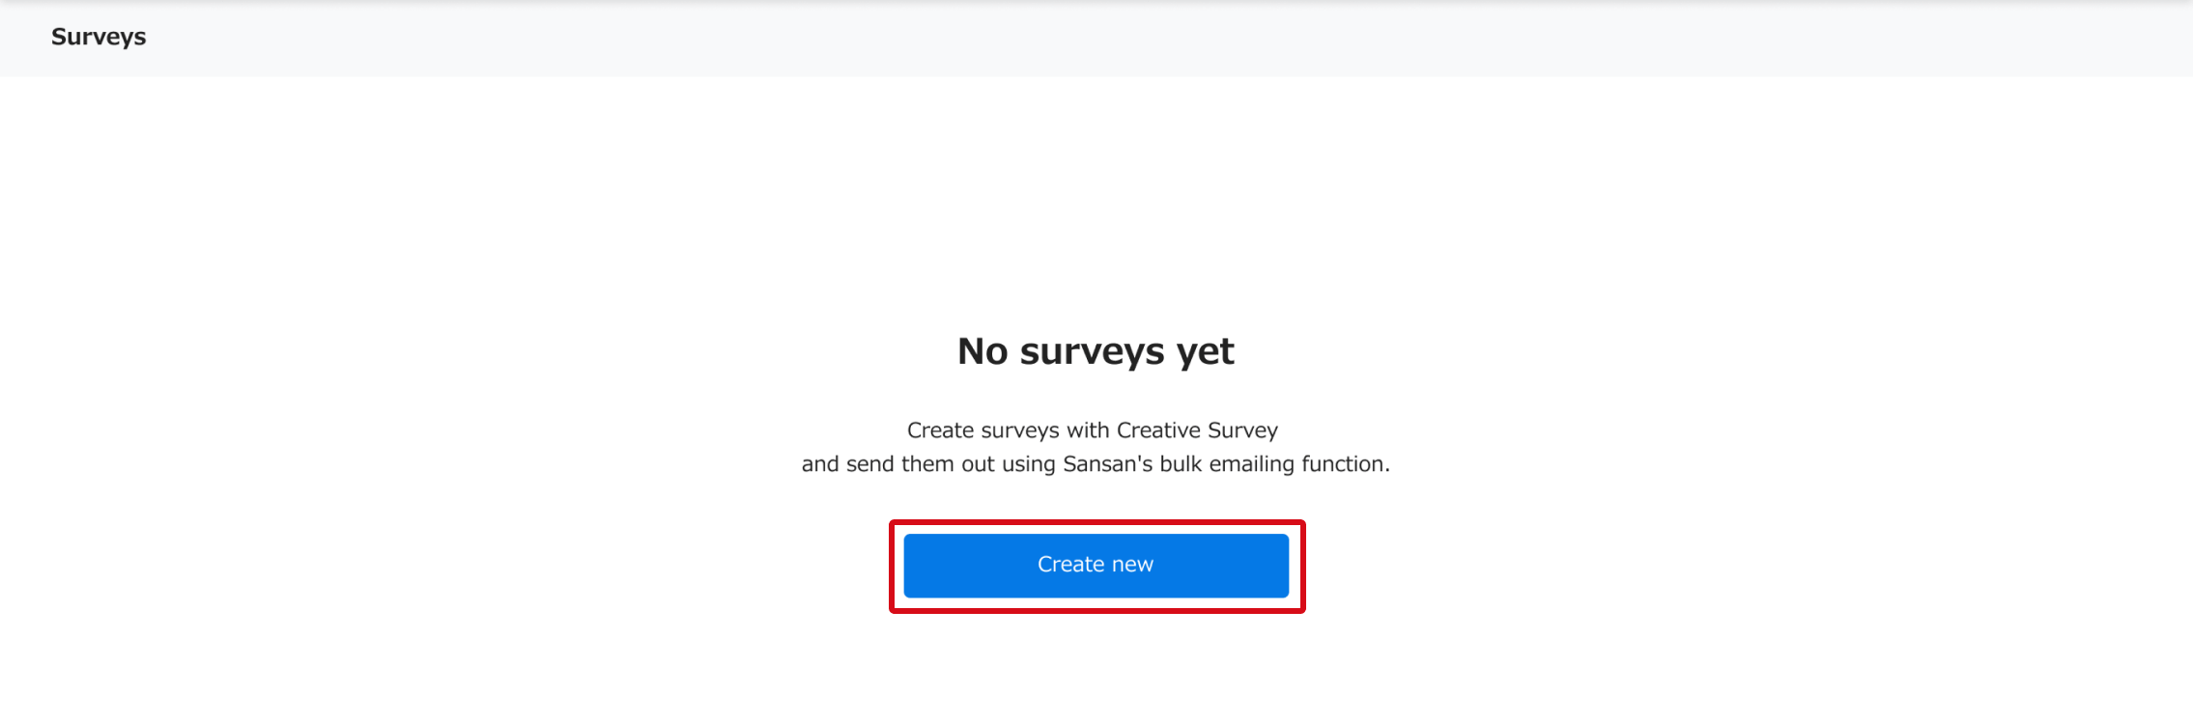Image resolution: width=2193 pixels, height=722 pixels.
Task: Click the text Create new on the button
Action: point(1096,565)
